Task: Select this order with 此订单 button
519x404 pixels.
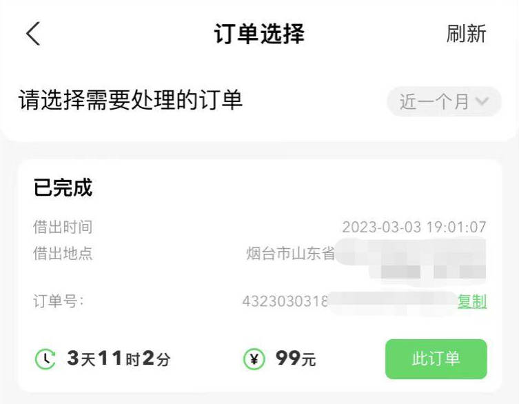Action: (436, 359)
